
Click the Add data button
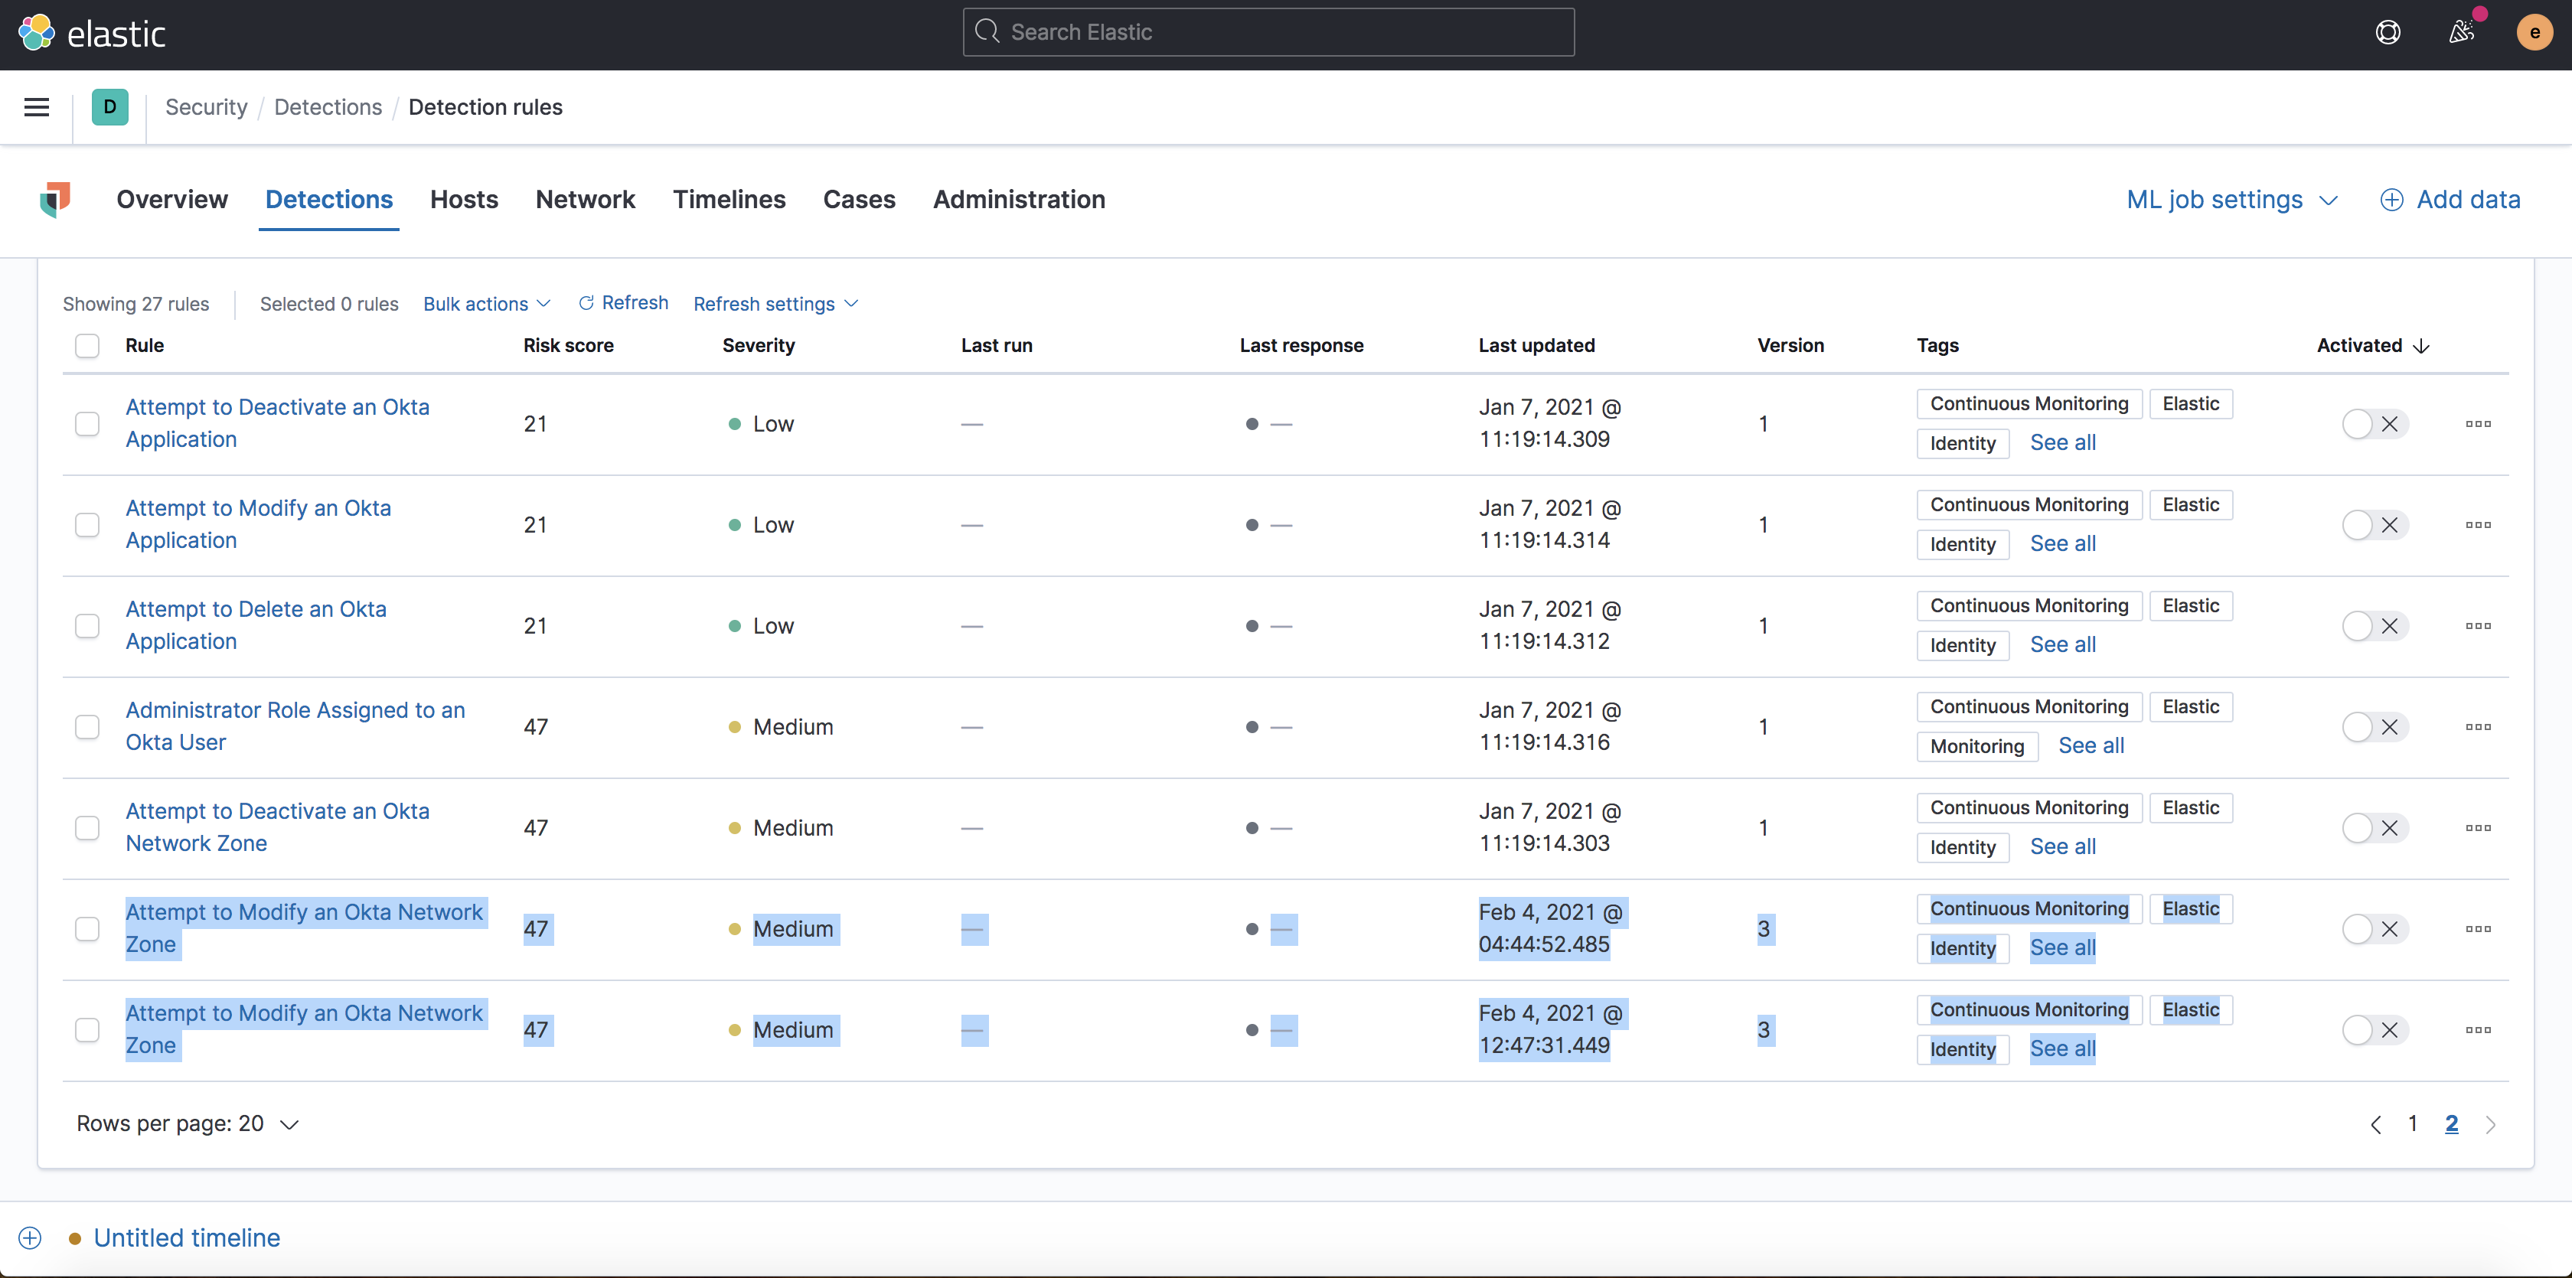2450,200
